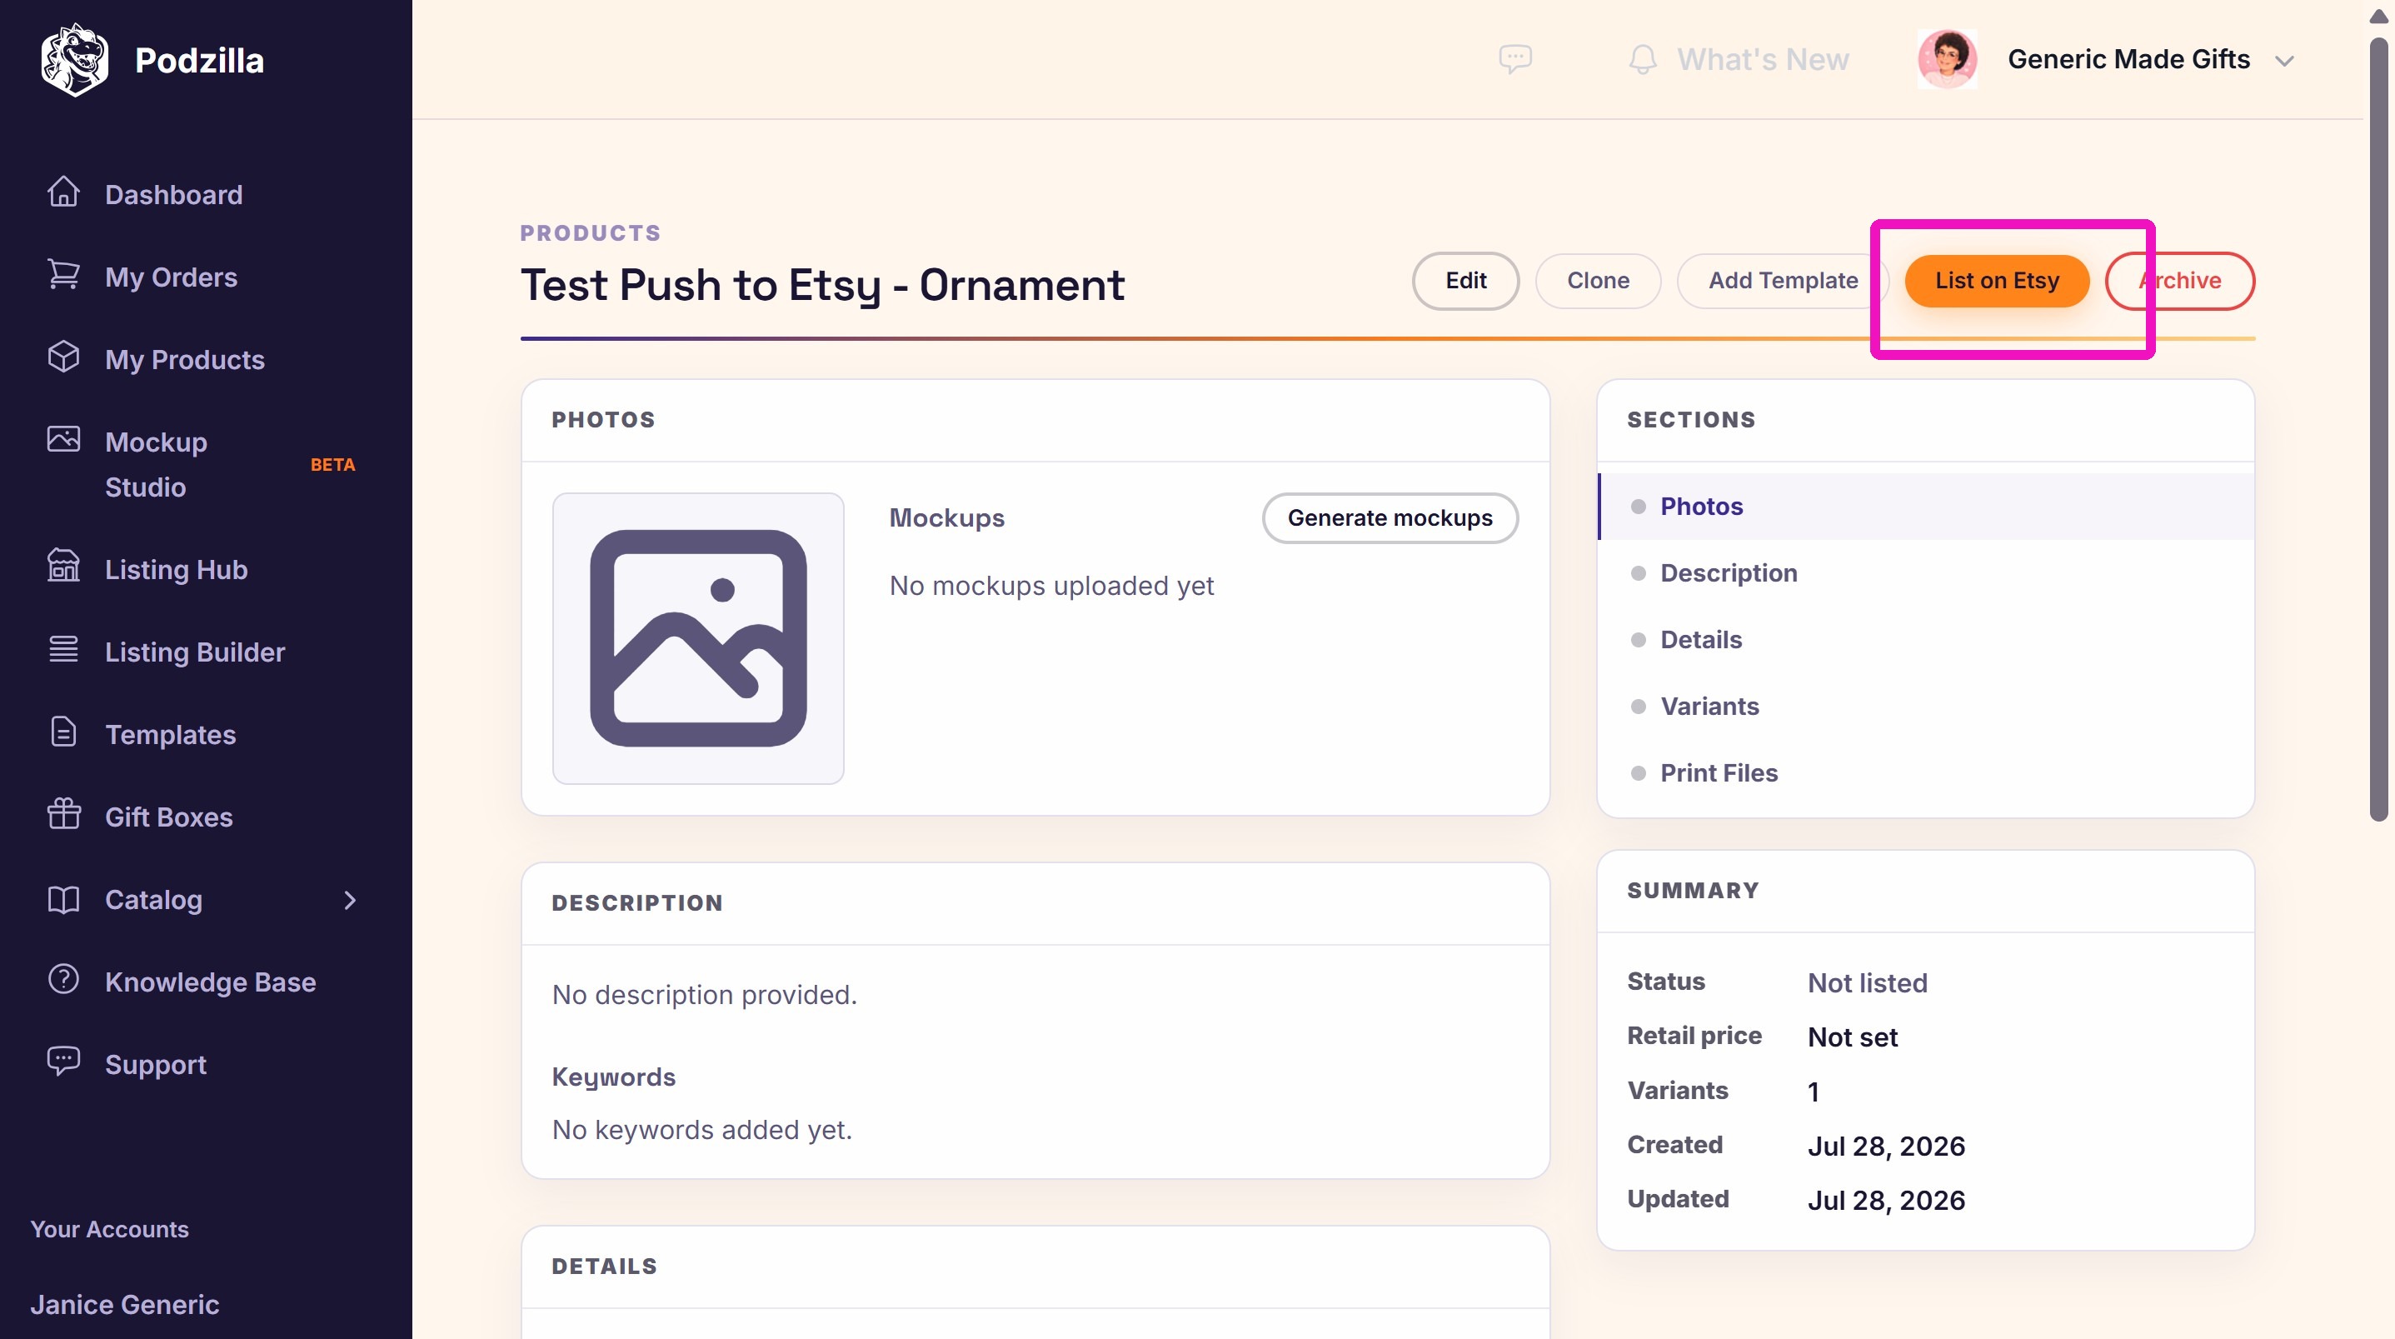This screenshot has height=1339, width=2395.
Task: Click the 'Not listed' status value
Action: click(x=1868, y=983)
